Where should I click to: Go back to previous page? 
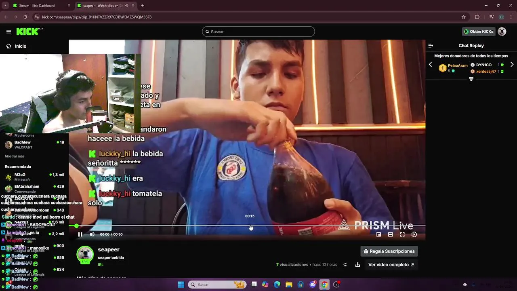click(6, 17)
